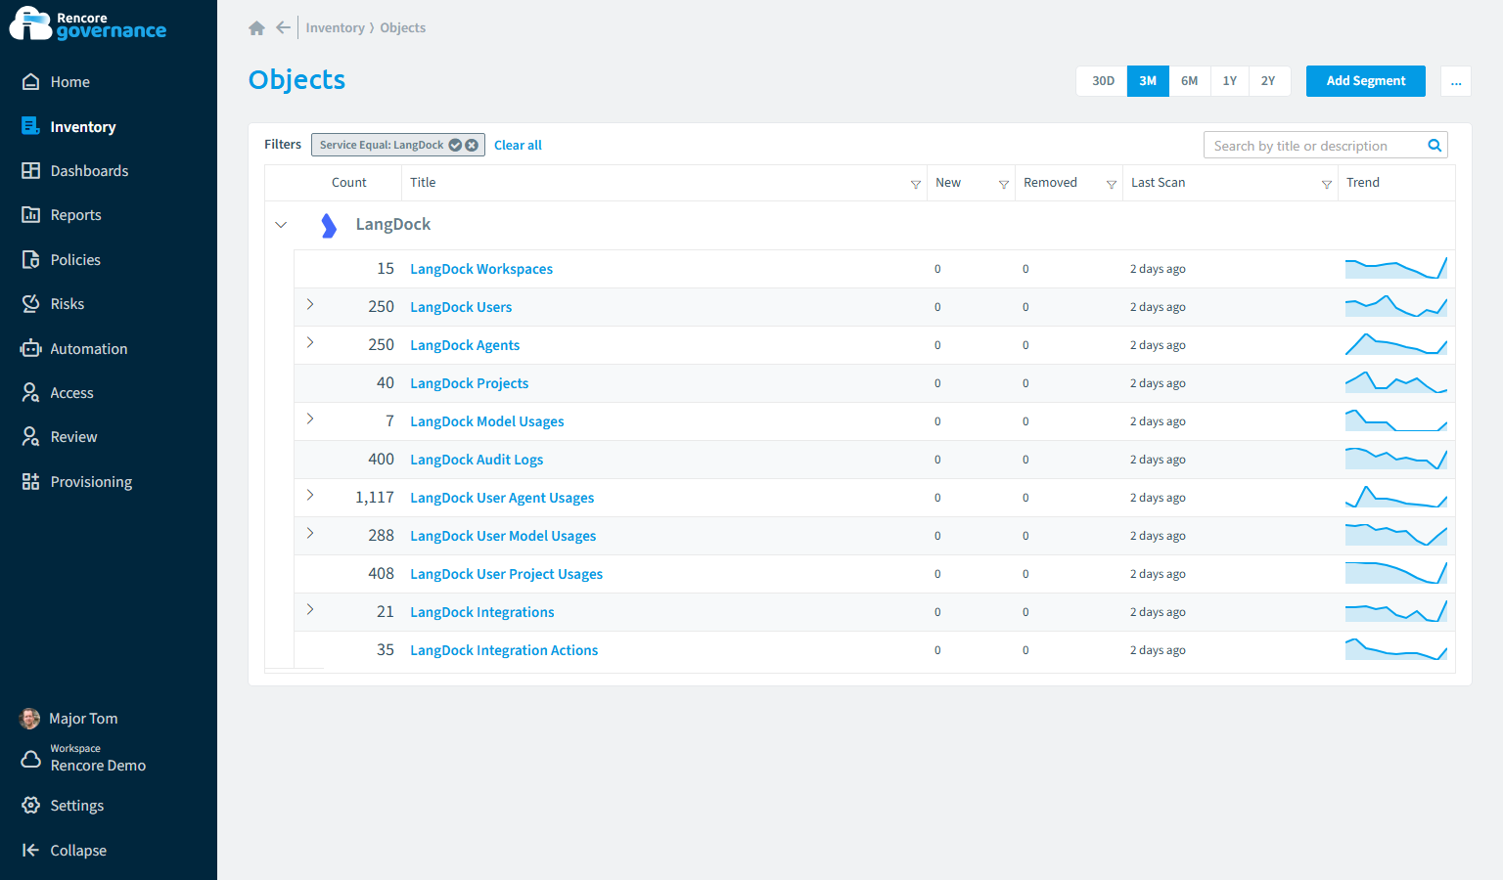Open the Removed column filter

point(1112,184)
